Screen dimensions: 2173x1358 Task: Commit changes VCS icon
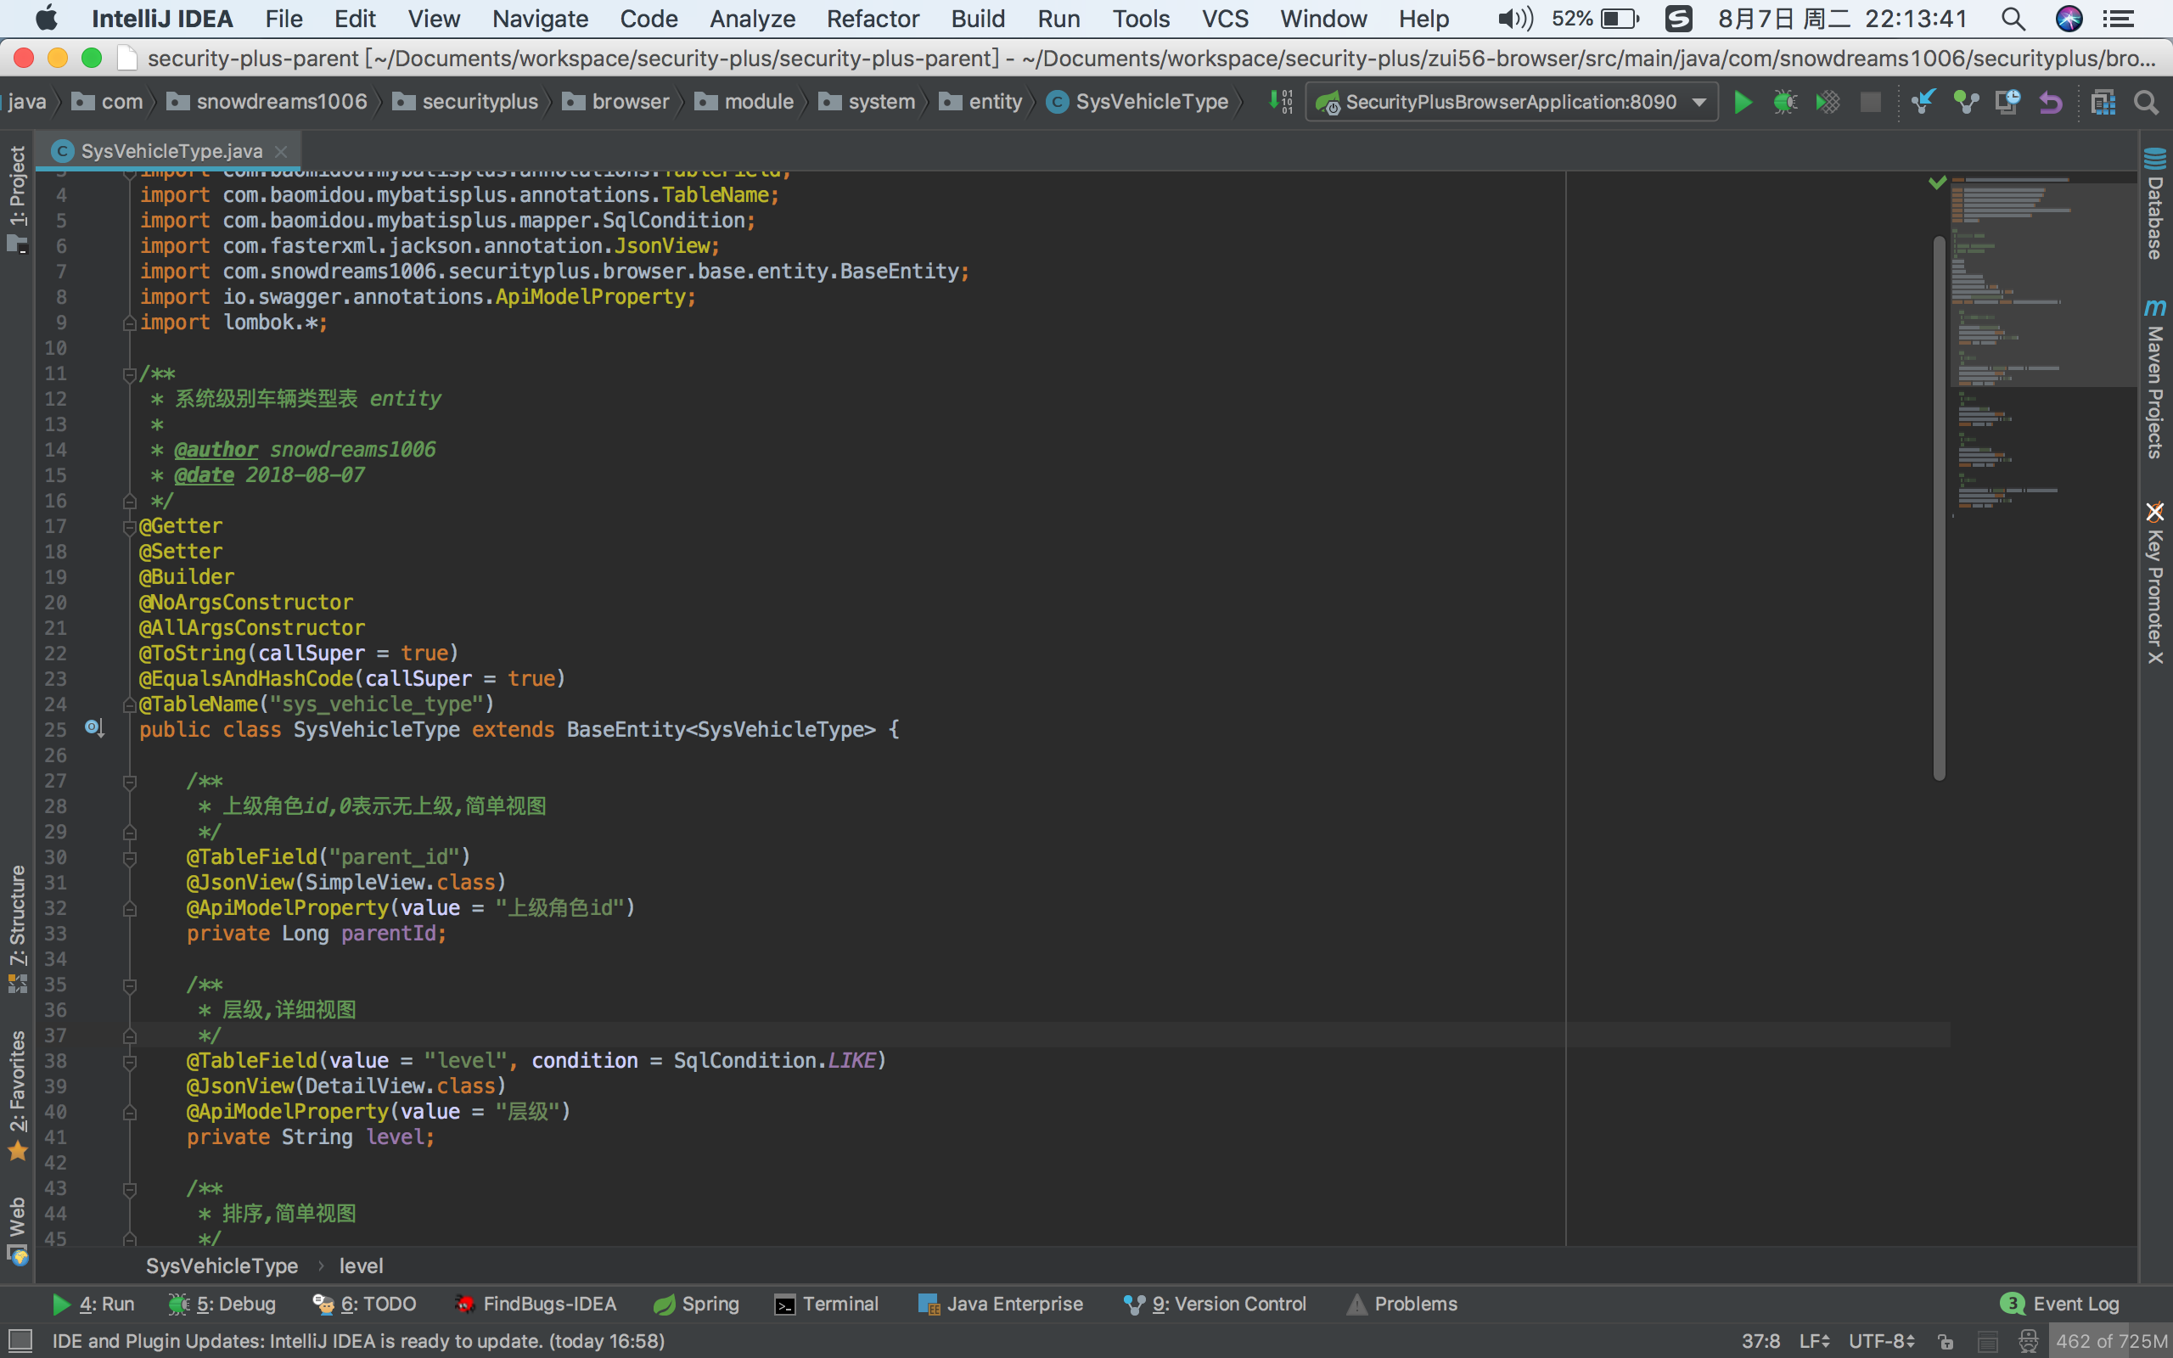[1966, 103]
